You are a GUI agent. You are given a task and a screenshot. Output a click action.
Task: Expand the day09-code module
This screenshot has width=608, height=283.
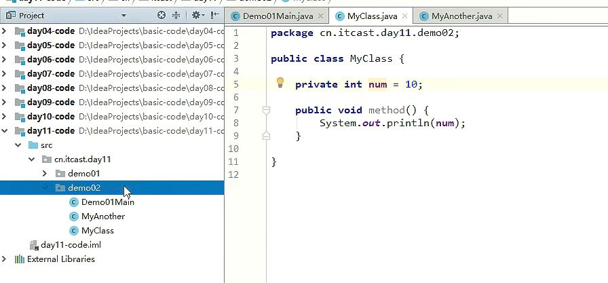click(4, 102)
